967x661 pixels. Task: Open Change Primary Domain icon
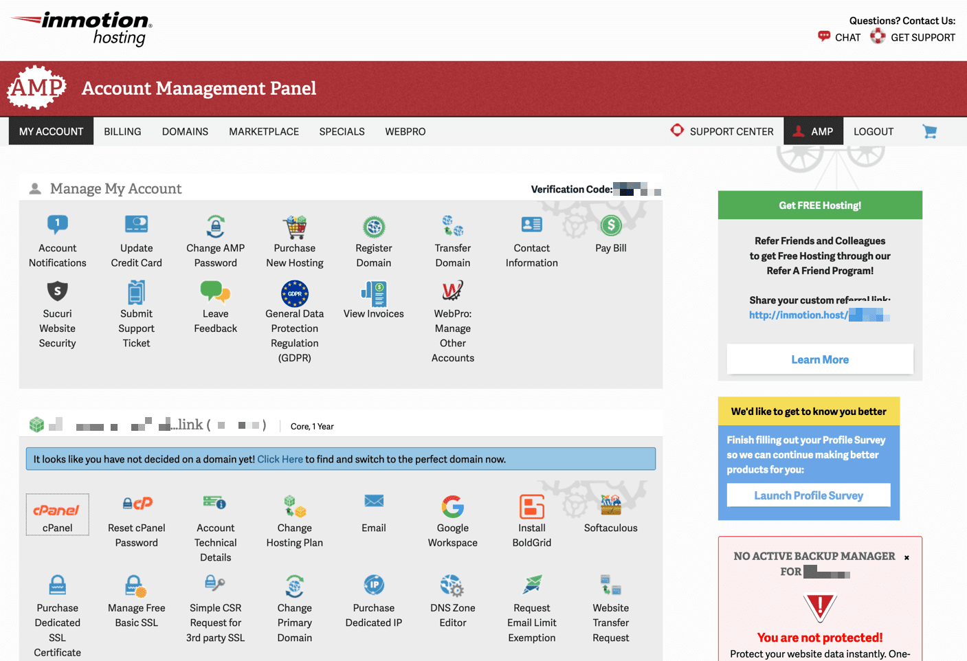295,586
